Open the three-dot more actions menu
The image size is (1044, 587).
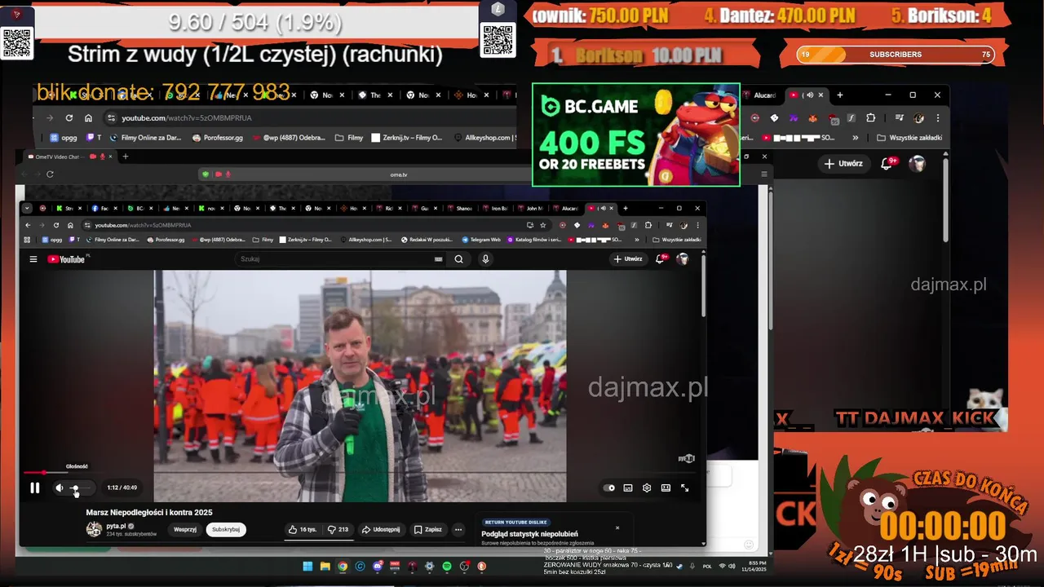[x=458, y=529]
